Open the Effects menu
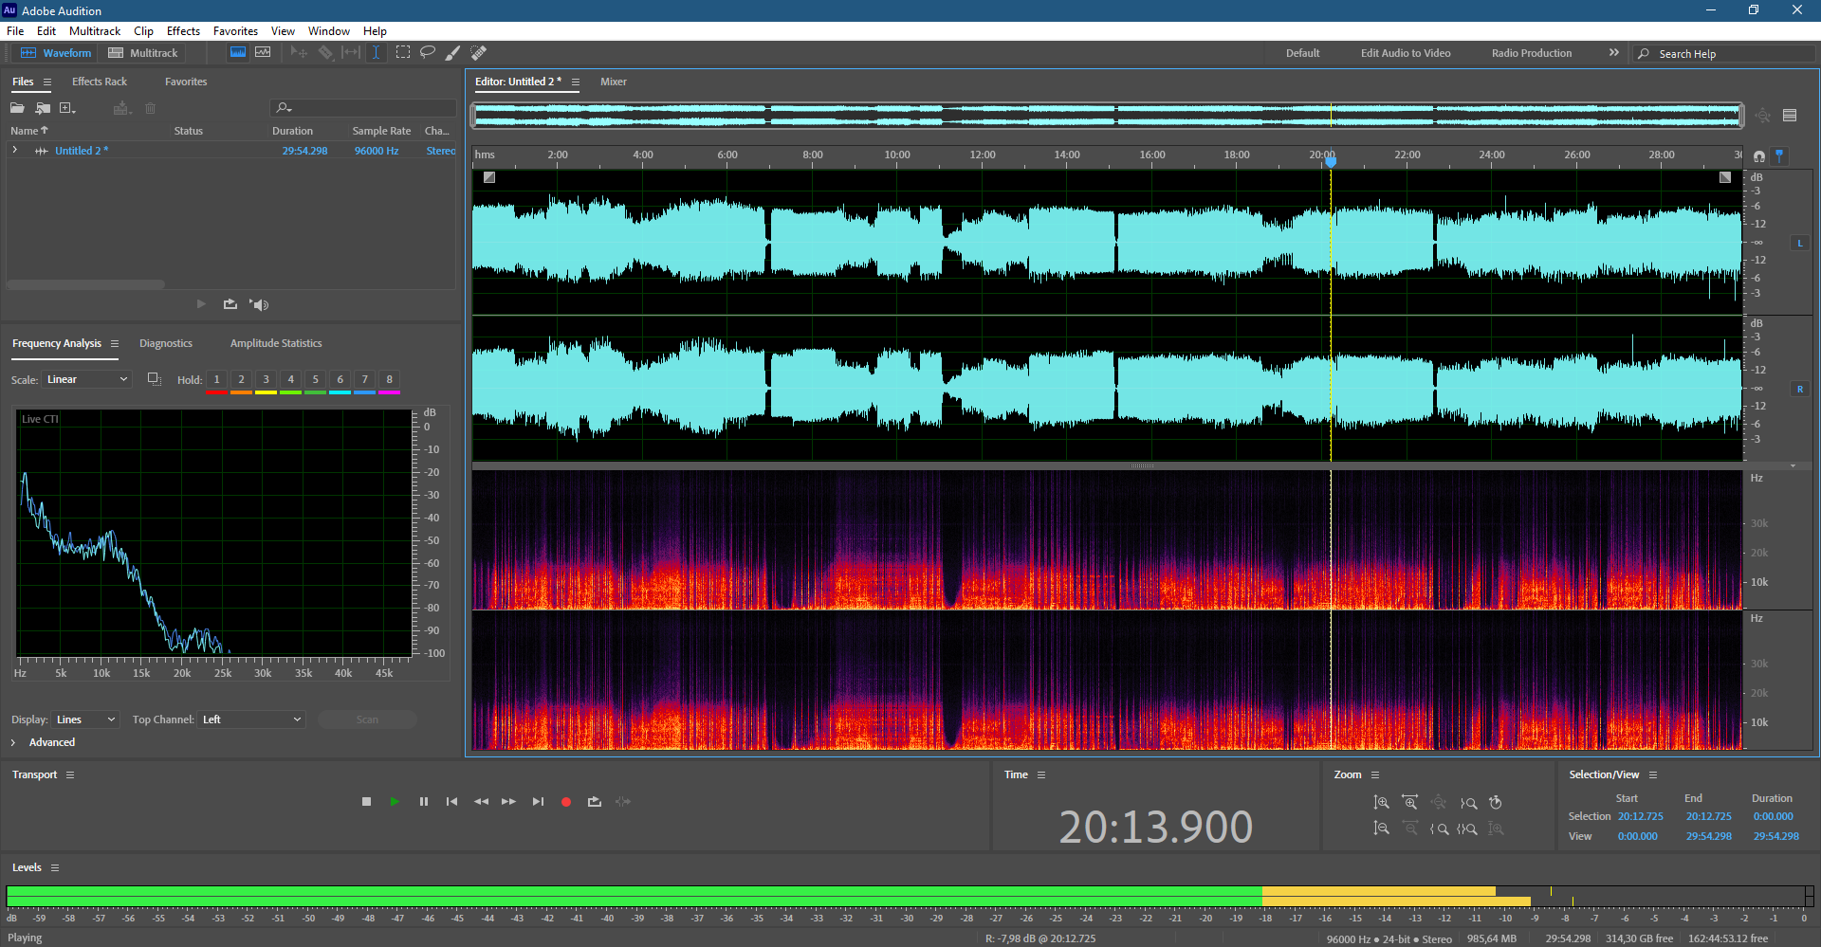Image resolution: width=1821 pixels, height=947 pixels. pyautogui.click(x=183, y=31)
